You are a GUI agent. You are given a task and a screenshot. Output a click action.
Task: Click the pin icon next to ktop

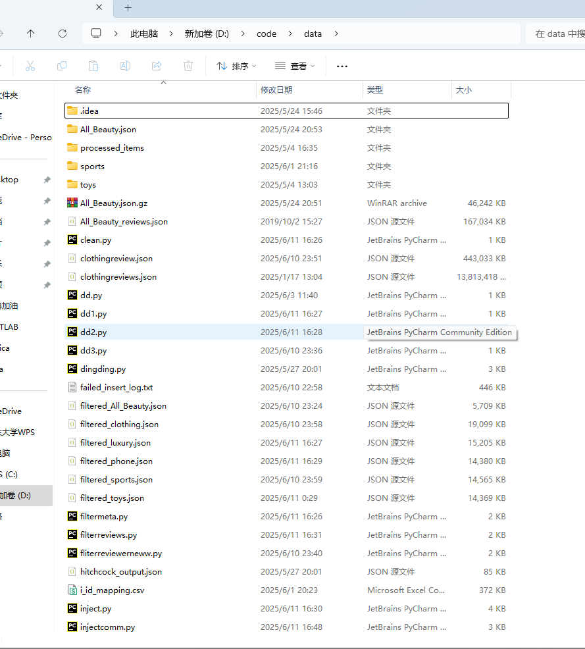point(47,180)
